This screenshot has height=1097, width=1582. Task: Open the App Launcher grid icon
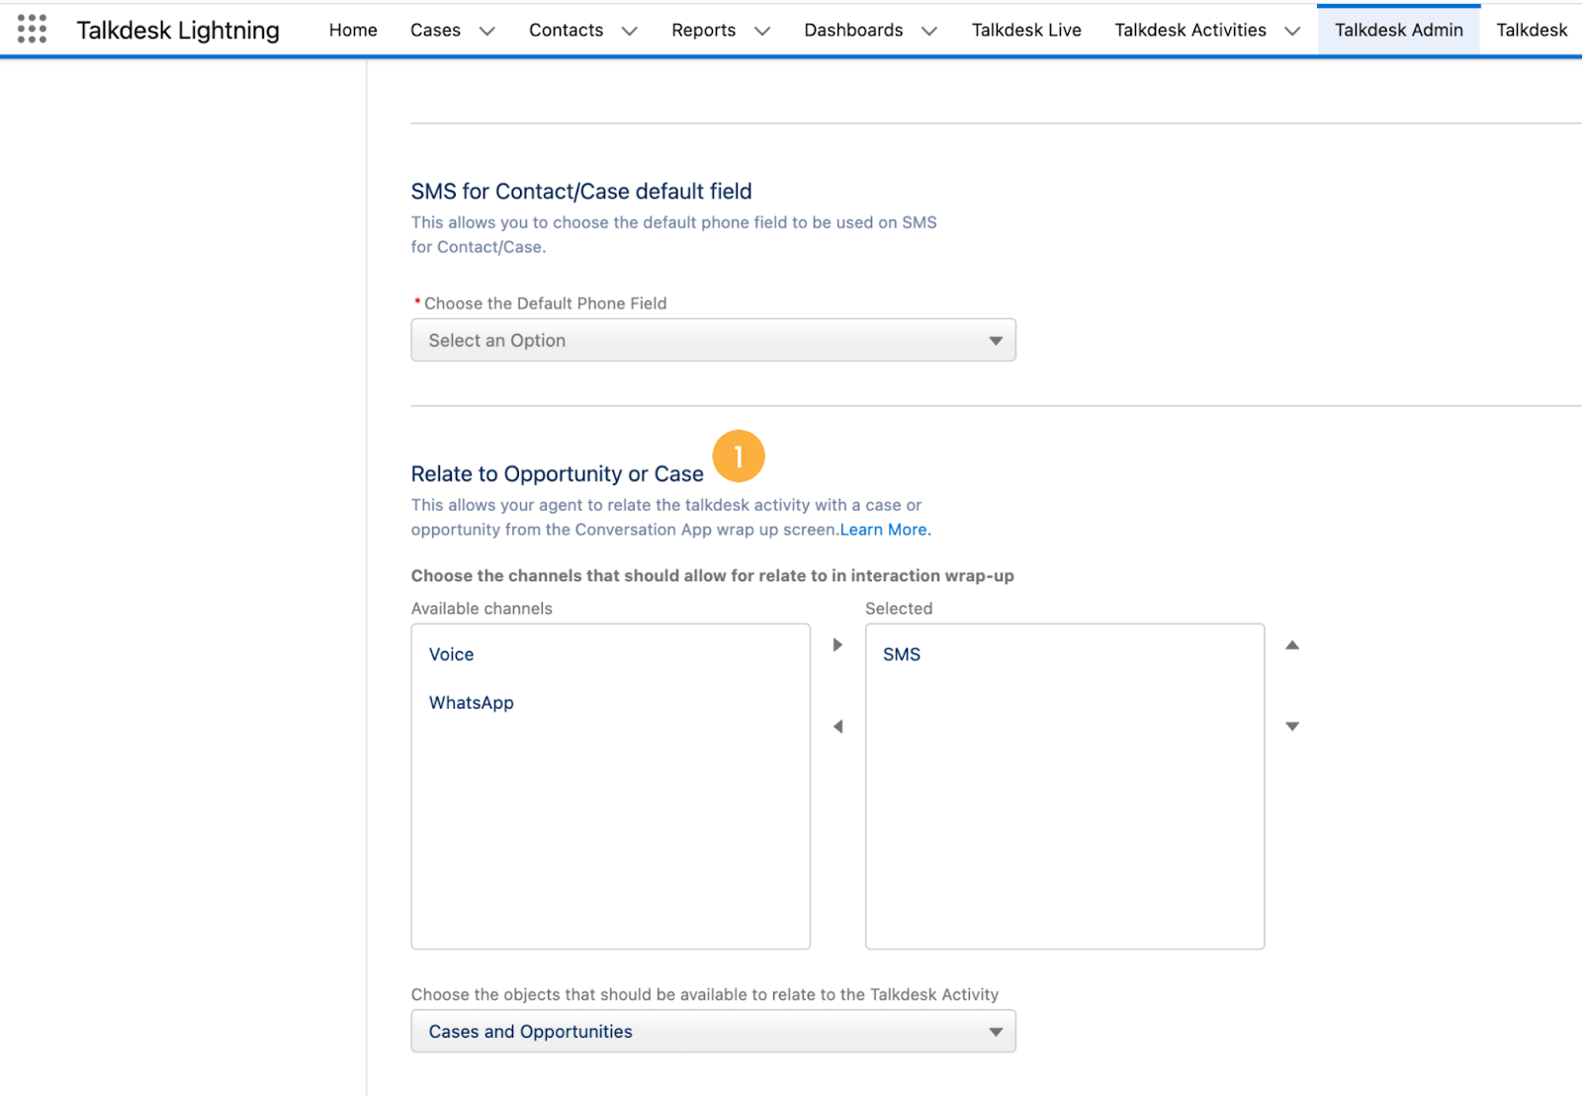32,29
